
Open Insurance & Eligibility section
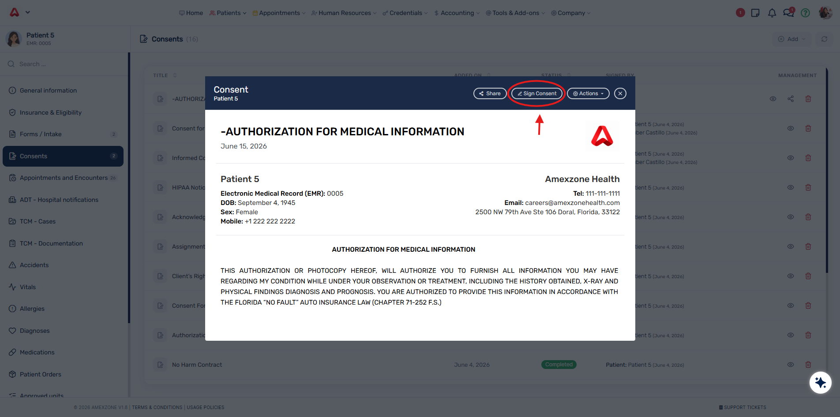click(63, 112)
